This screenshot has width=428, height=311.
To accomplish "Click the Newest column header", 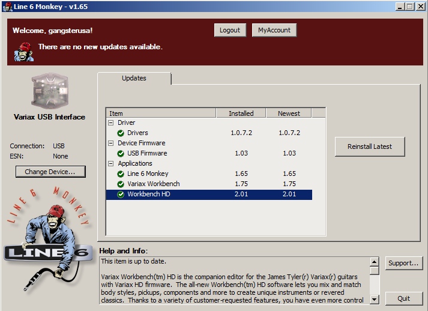I will [289, 113].
